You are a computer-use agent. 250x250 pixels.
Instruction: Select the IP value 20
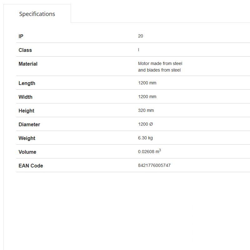[x=141, y=36]
